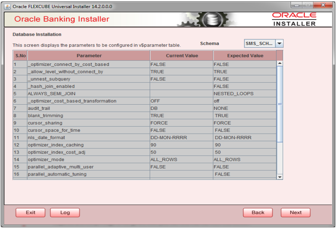336x228 pixels.
Task: Select the cursor_space_for_time parameter cell
Action: [89, 130]
